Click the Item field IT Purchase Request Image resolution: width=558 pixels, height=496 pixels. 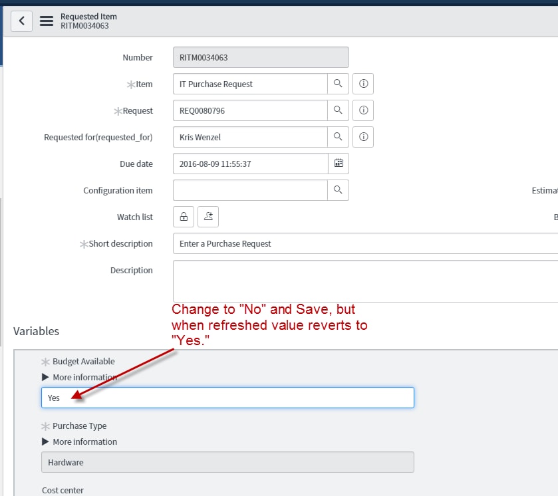click(250, 84)
